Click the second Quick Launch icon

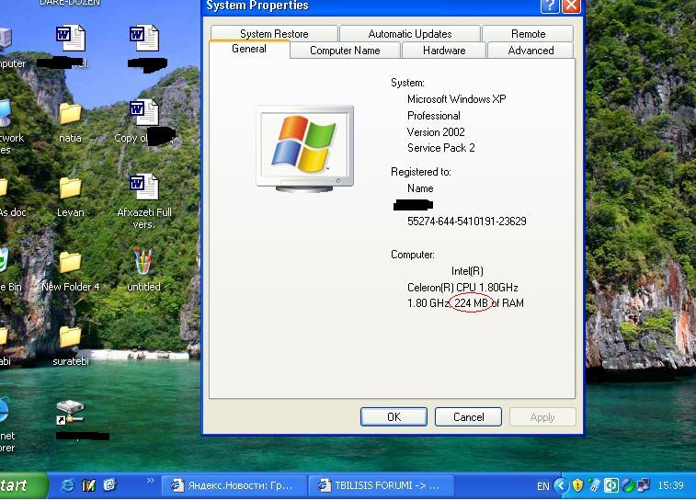(89, 485)
